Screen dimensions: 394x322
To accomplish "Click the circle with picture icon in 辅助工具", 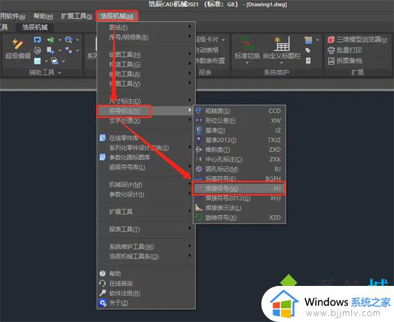I will tap(55, 61).
